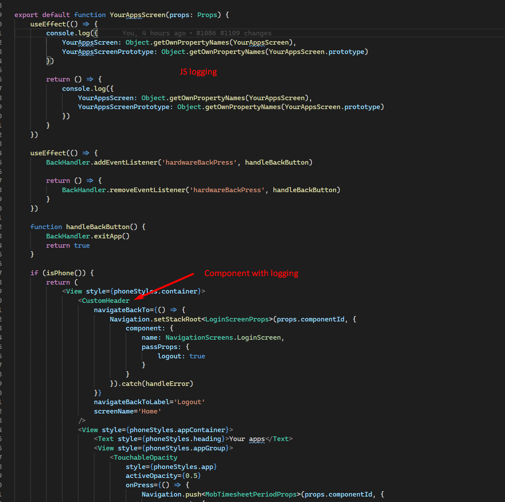Select the logout: true passProp

click(182, 356)
